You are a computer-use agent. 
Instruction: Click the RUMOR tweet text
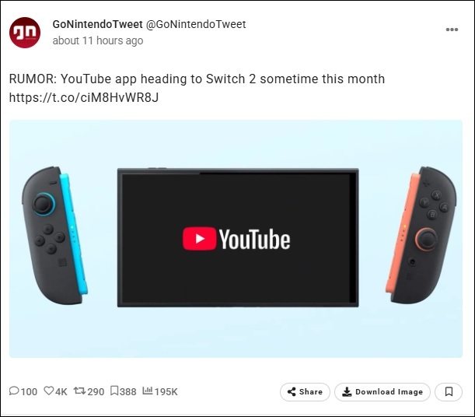click(x=197, y=79)
